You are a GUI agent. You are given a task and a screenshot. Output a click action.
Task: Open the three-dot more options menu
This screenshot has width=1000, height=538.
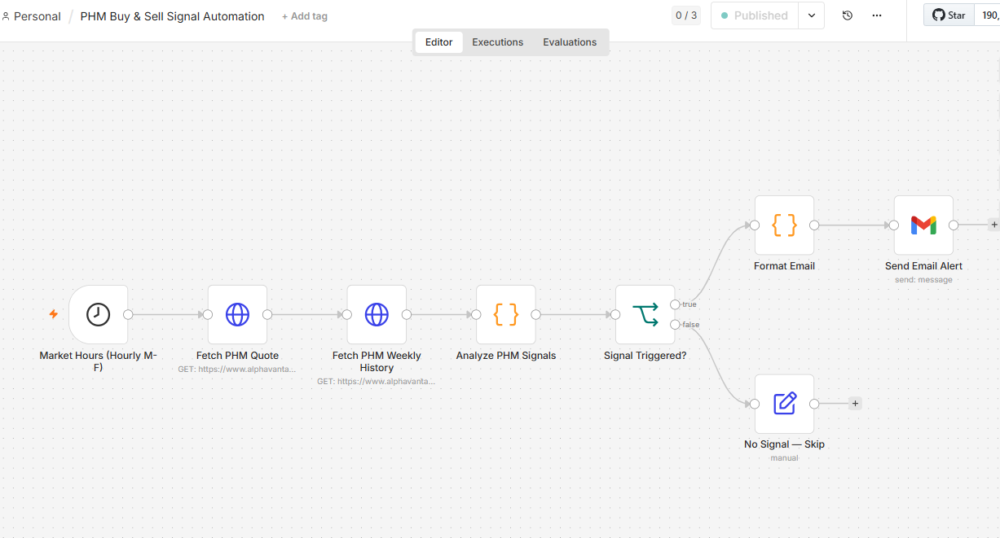tap(877, 15)
